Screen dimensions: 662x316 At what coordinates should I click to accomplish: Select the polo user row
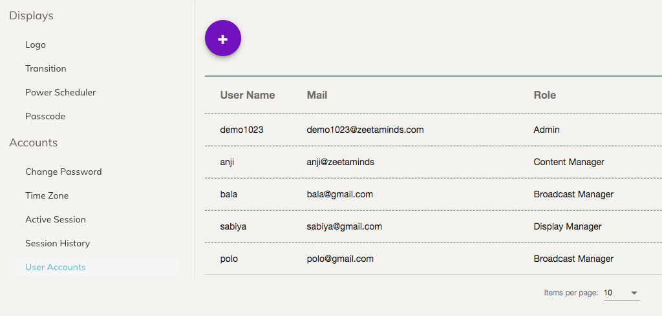pyautogui.click(x=433, y=259)
